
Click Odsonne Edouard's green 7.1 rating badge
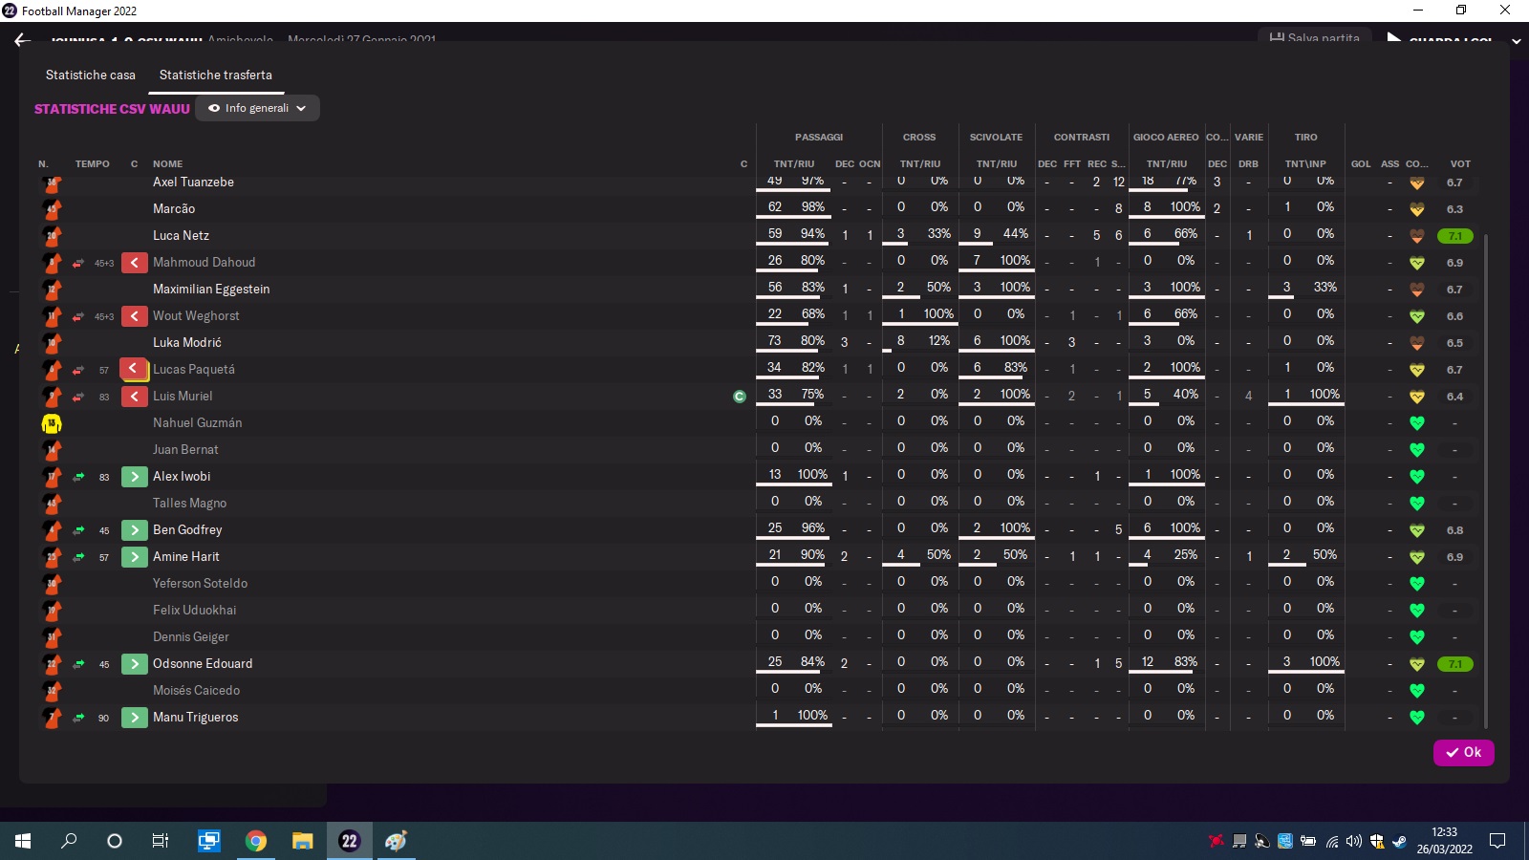(1454, 664)
